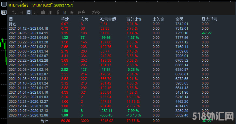Open the 路径 path tab
The image size is (236, 124).
96,12
